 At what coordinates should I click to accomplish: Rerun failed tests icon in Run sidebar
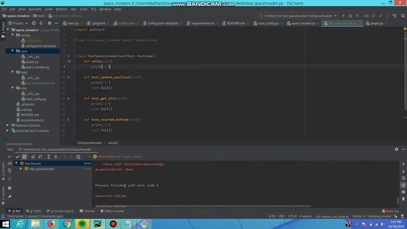click(10, 163)
